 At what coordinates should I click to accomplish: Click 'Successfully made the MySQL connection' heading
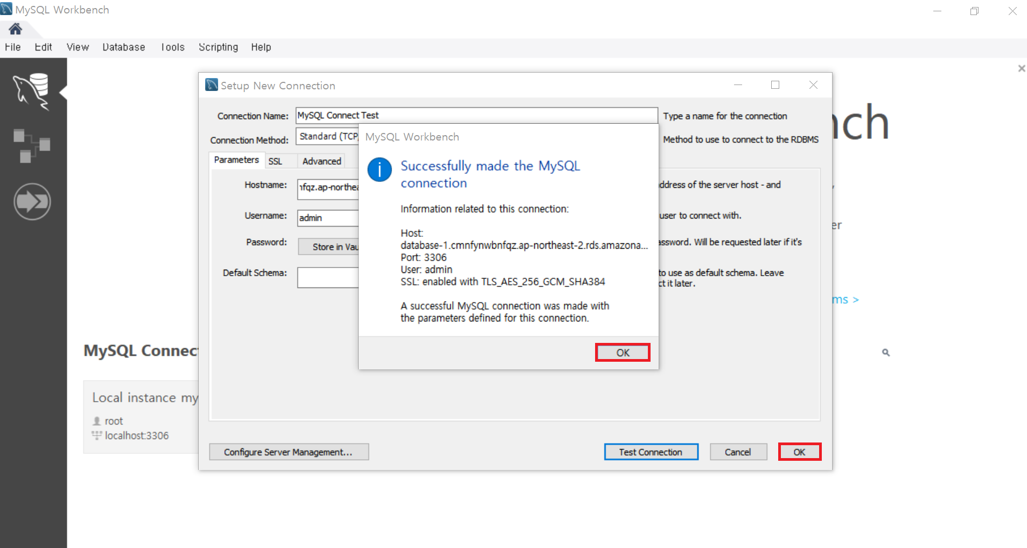pyautogui.click(x=490, y=174)
